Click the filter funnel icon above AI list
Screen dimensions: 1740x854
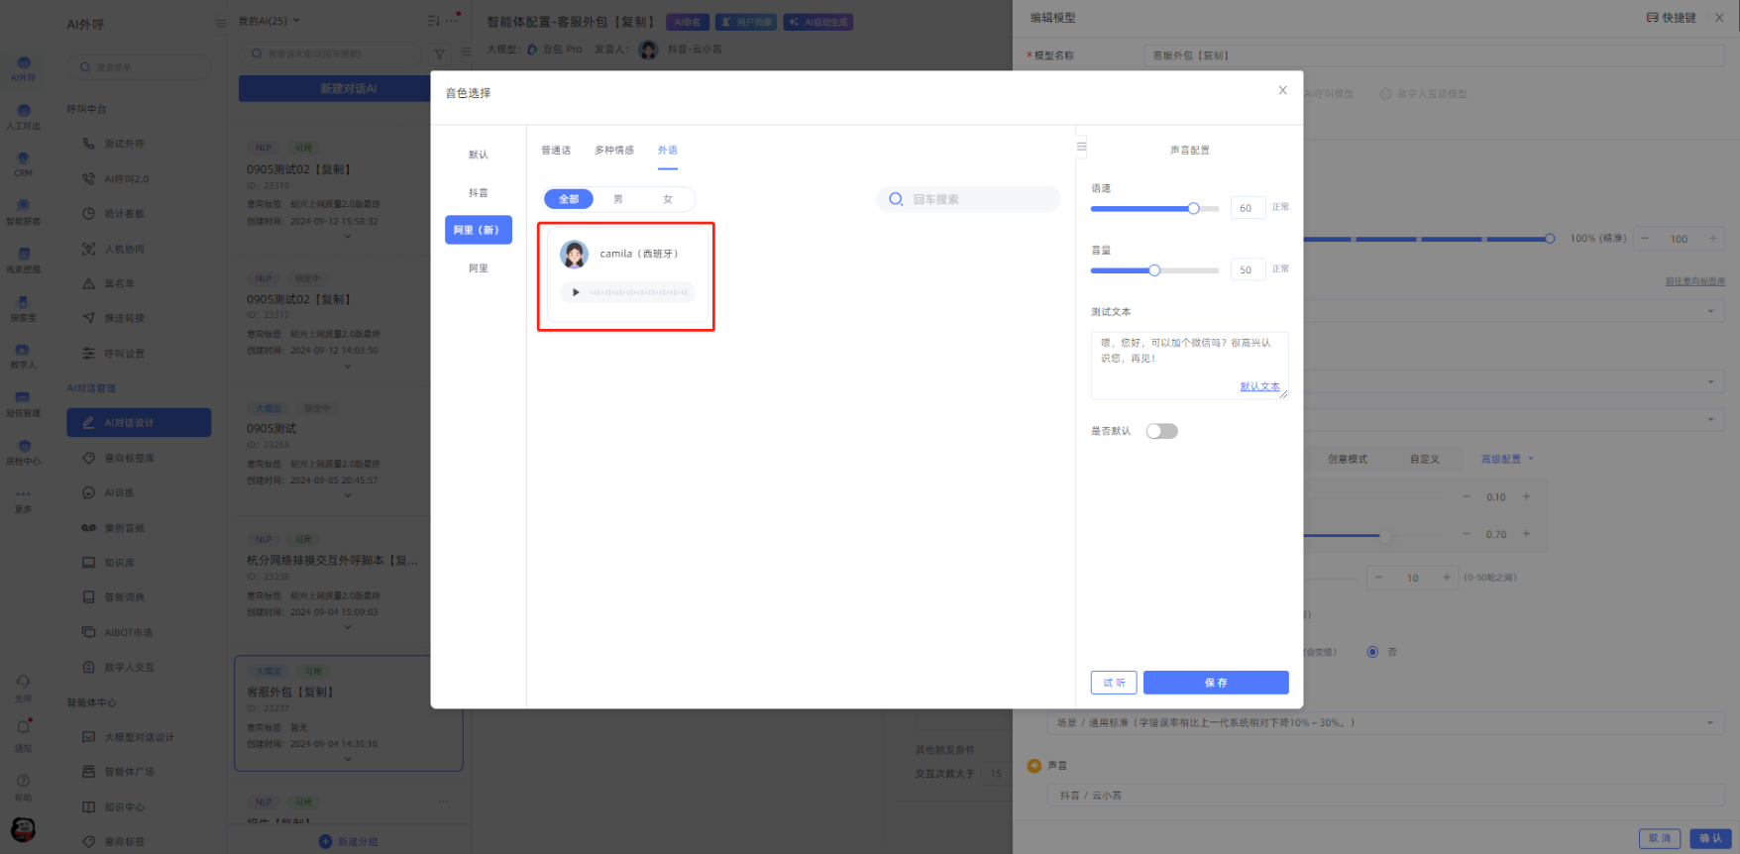click(x=439, y=54)
